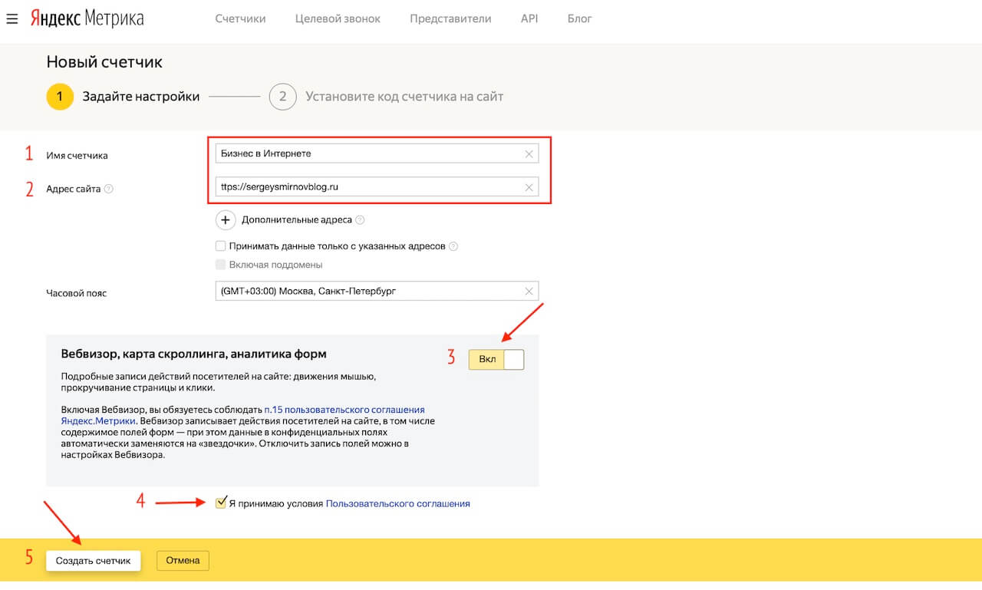
Task: Open the Счетчики menu item
Action: pyautogui.click(x=240, y=18)
